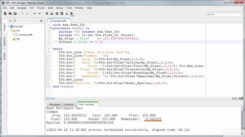Click the Save floppy disk toolbar icon
The image size is (245, 137).
(x=15, y=14)
